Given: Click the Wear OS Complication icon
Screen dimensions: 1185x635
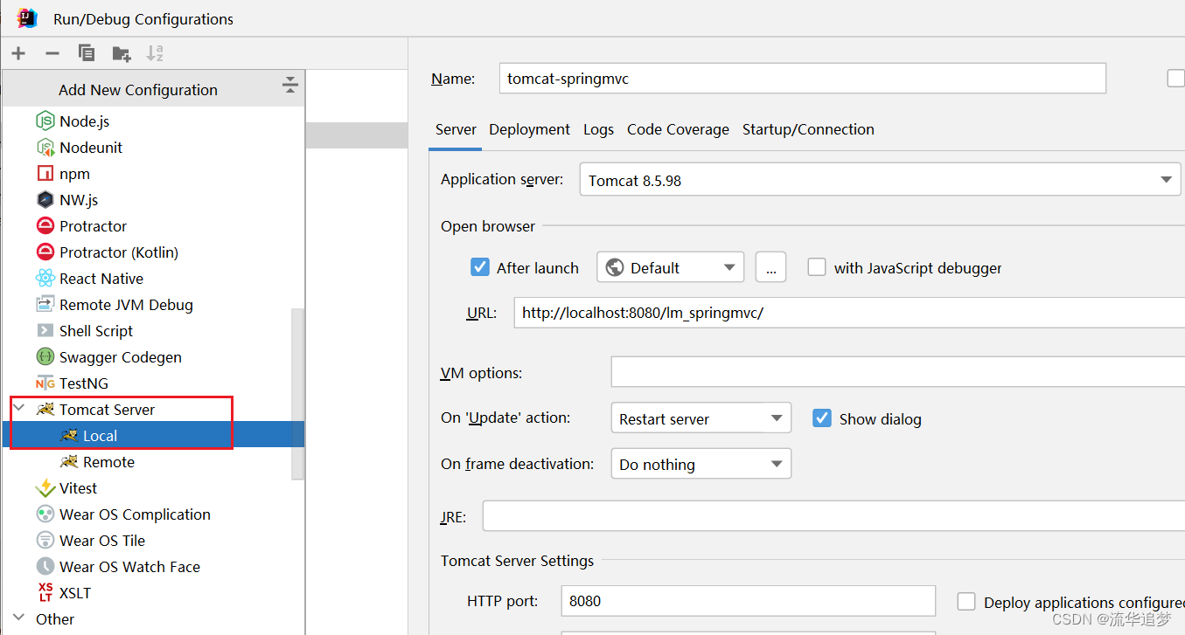Looking at the screenshot, I should (x=45, y=514).
